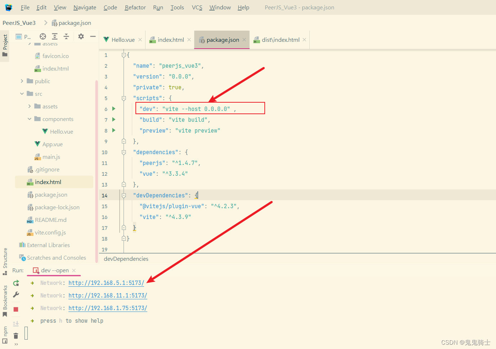Open run settings wrench icon
Screen dimensions: 496x349
pyautogui.click(x=16, y=295)
